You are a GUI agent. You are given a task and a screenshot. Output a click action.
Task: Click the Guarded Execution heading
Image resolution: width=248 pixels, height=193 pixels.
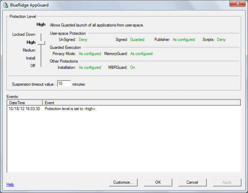65,48
